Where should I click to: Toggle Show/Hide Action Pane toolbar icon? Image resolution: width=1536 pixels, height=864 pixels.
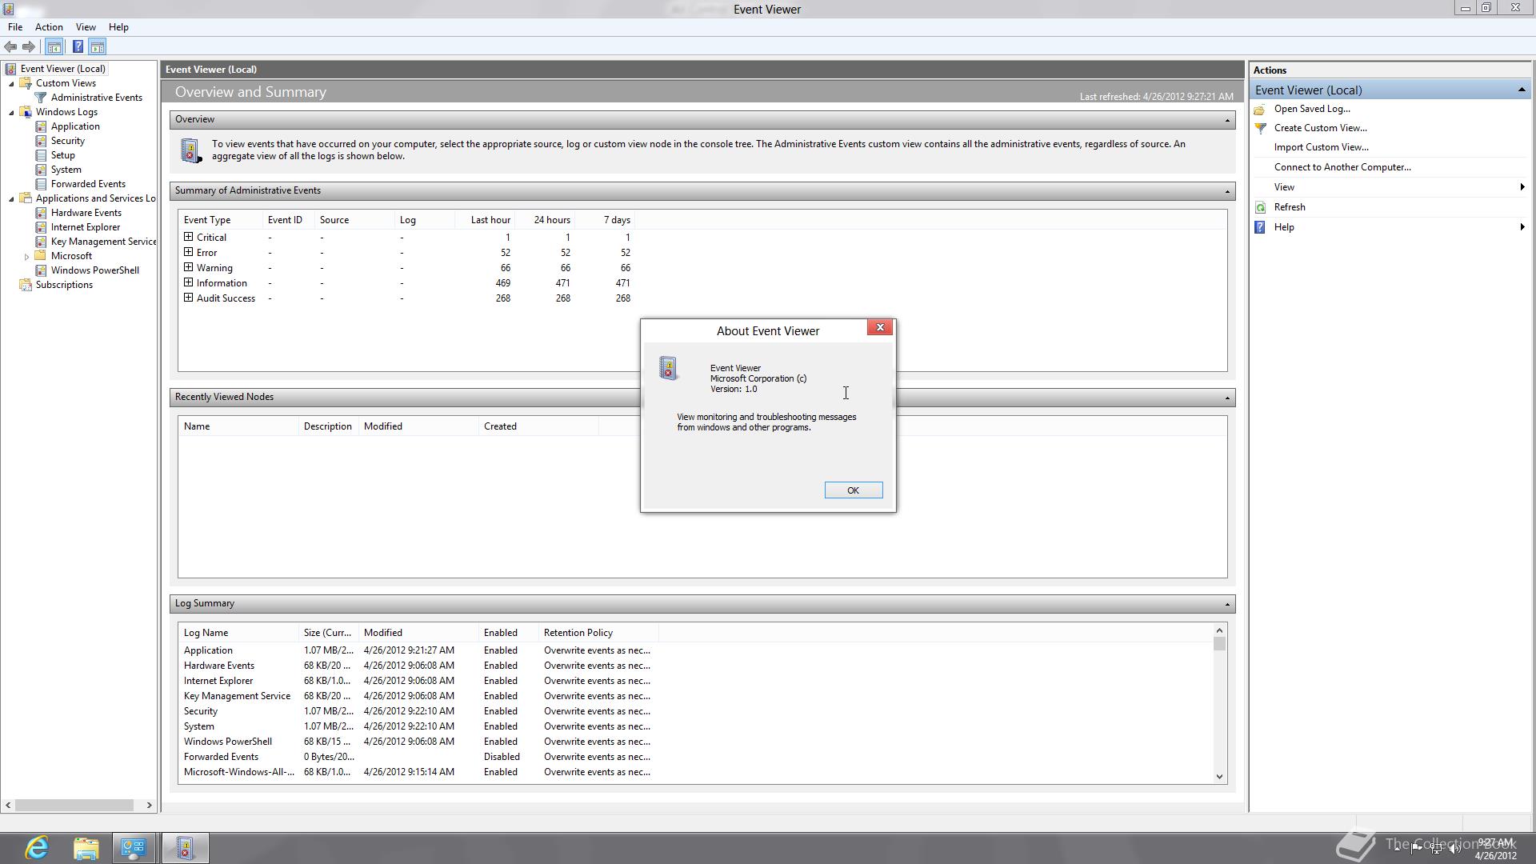pos(98,46)
